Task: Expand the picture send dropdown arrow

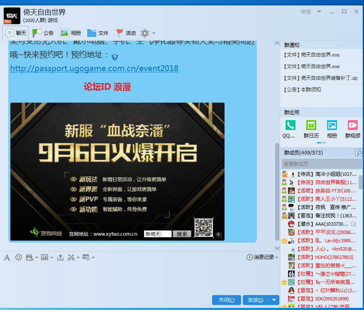Action: 51,258
